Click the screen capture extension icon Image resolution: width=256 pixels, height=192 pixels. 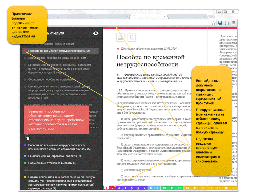pyautogui.click(x=227, y=23)
